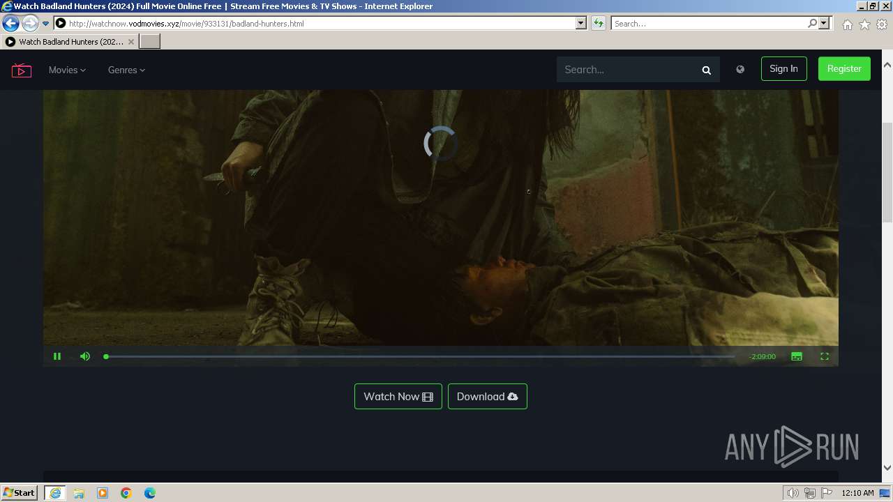Toggle video subtitles captions
Viewport: 893px width, 502px height.
coord(797,356)
